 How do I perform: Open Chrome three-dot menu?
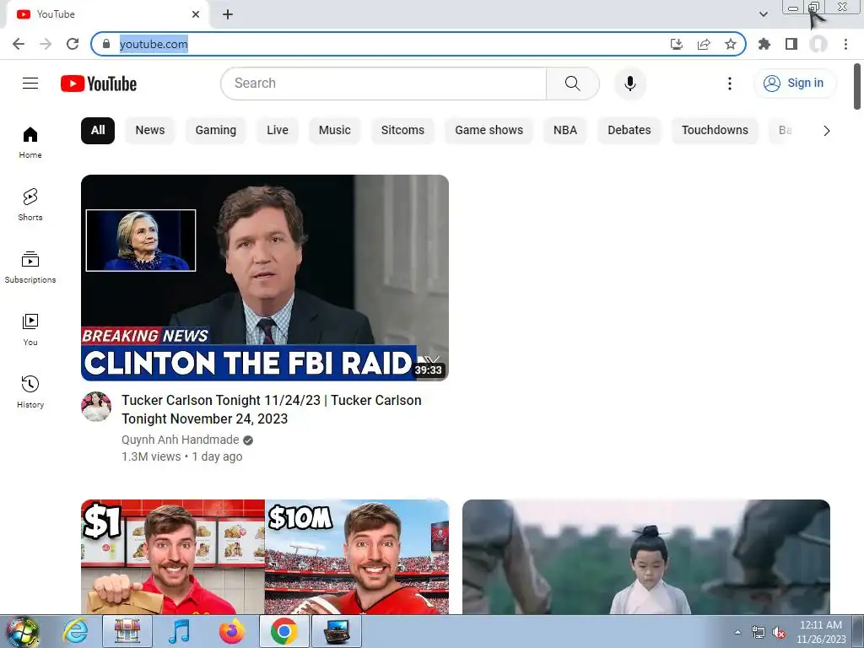click(x=845, y=44)
